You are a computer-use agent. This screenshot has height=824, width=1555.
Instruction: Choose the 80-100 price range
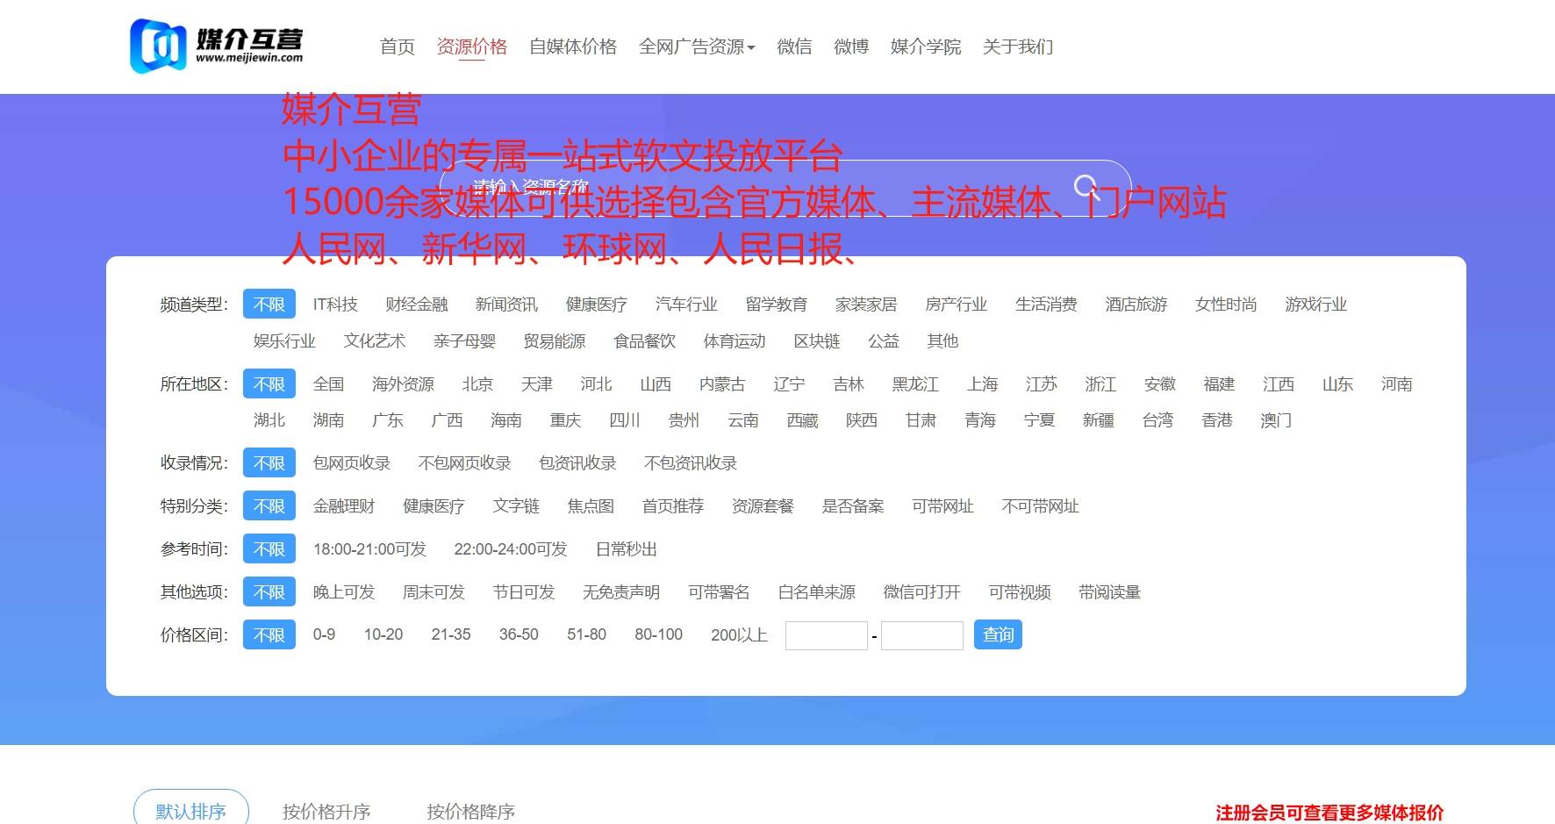point(658,634)
